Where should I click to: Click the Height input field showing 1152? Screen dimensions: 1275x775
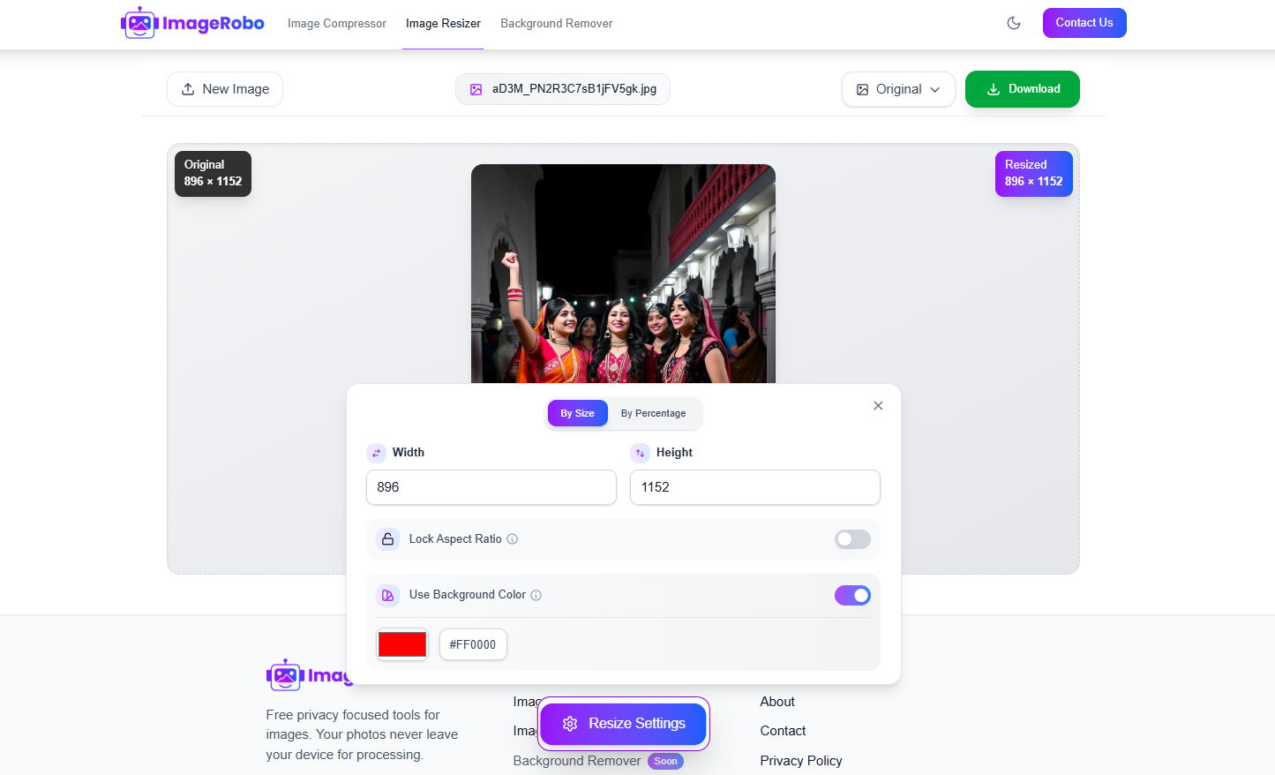pyautogui.click(x=755, y=487)
